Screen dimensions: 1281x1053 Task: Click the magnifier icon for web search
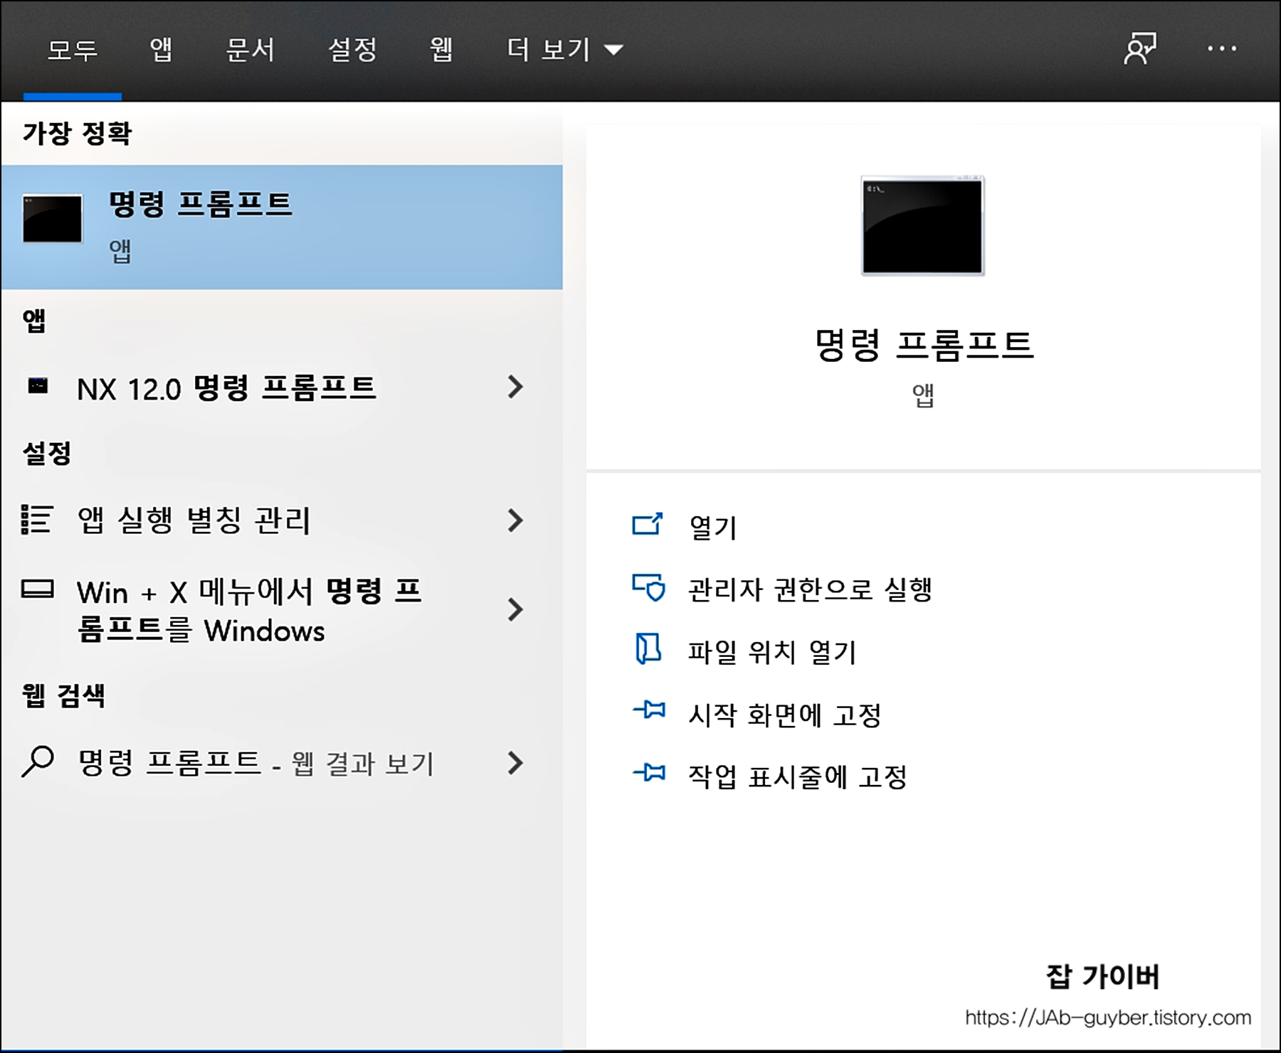tap(38, 761)
